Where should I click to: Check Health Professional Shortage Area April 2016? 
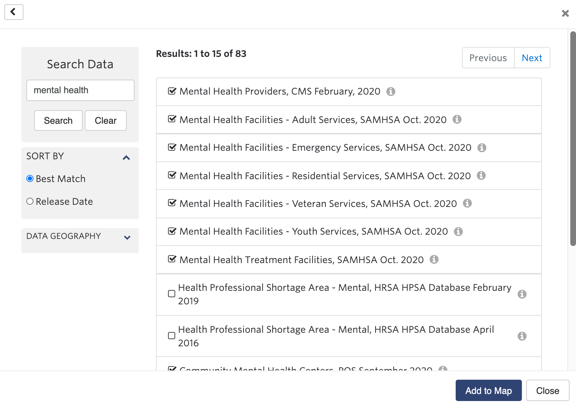click(172, 336)
